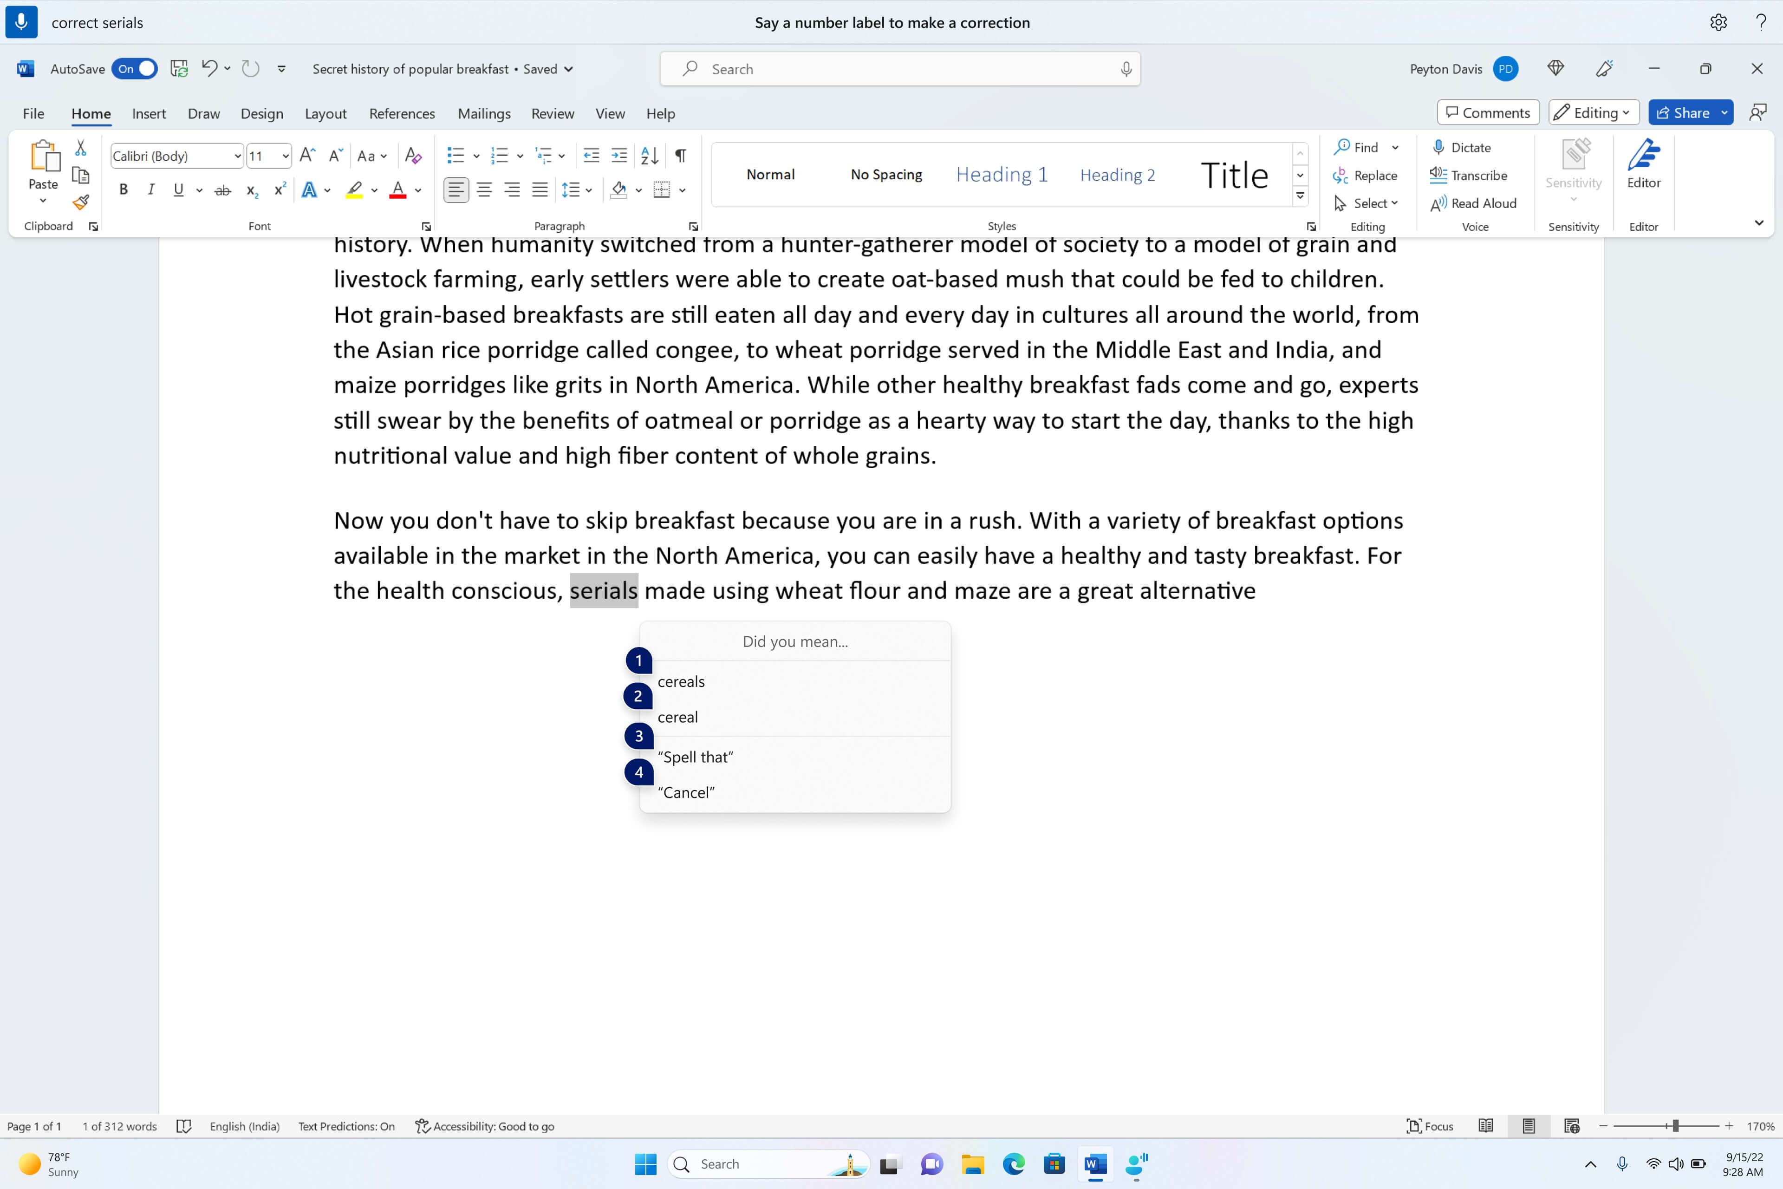
Task: Show paragraph marks with the pilcrow icon
Action: pos(678,156)
